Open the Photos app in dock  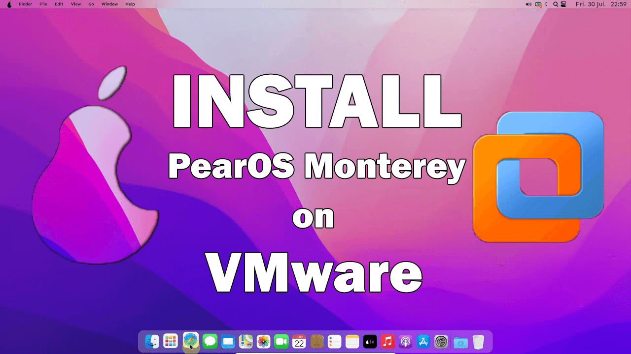tap(264, 341)
